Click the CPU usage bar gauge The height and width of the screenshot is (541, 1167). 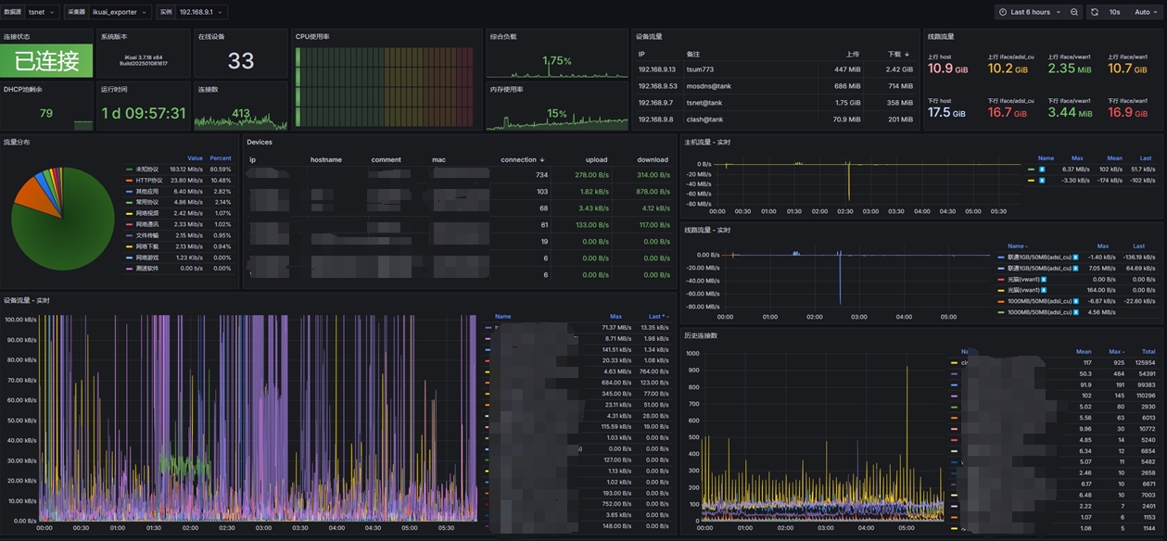(384, 87)
